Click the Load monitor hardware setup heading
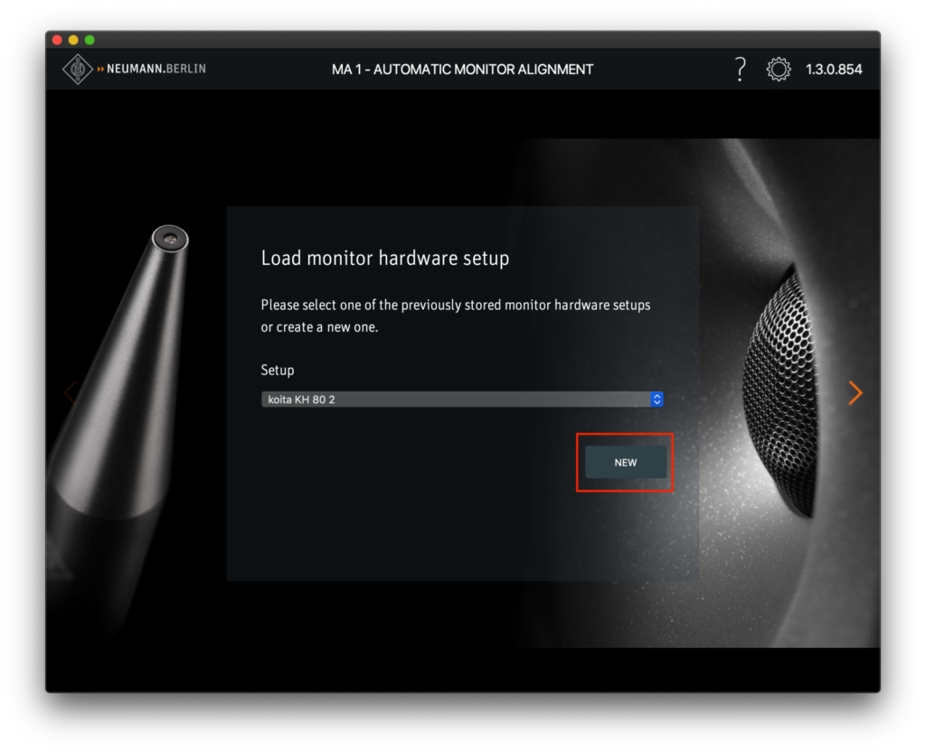The width and height of the screenshot is (926, 753). coord(385,259)
